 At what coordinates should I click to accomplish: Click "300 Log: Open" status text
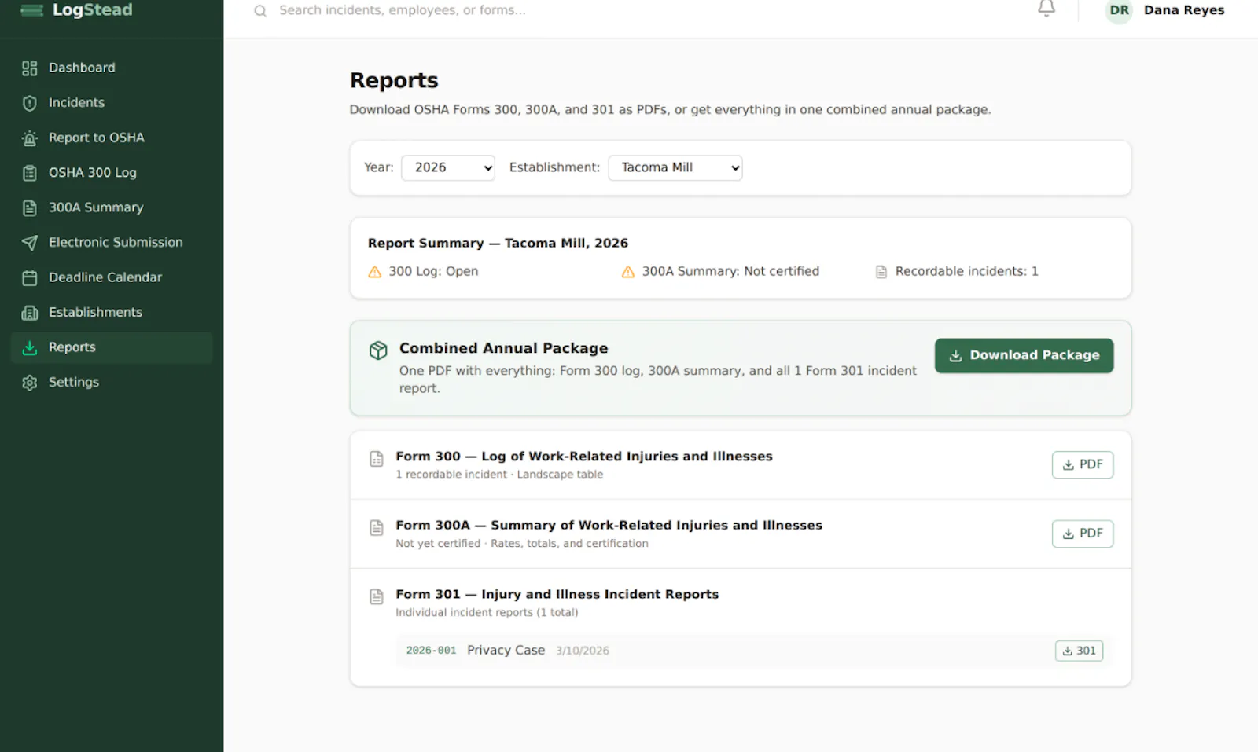click(433, 272)
